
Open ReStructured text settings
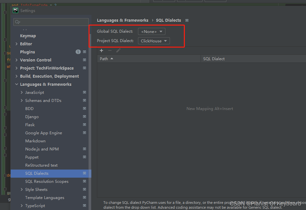(x=41, y=165)
